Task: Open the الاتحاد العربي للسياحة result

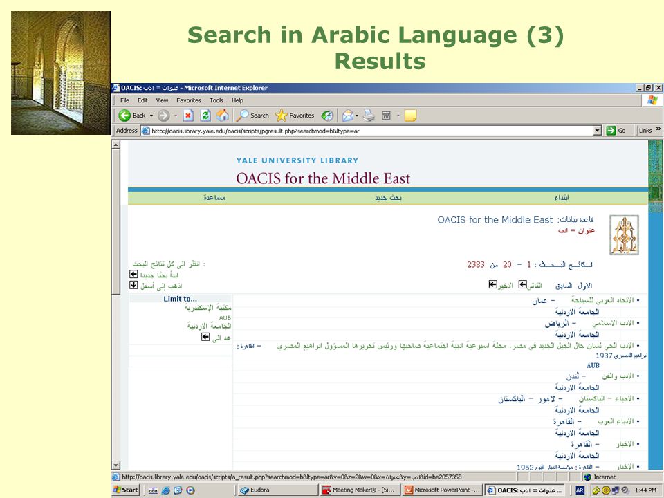Action: [602, 300]
